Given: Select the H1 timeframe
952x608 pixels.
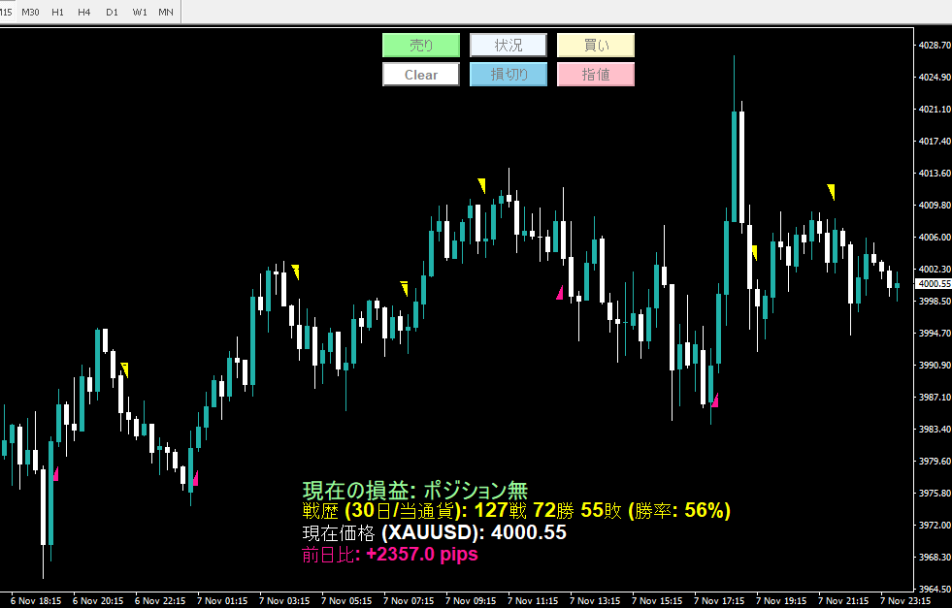Looking at the screenshot, I should tap(57, 12).
